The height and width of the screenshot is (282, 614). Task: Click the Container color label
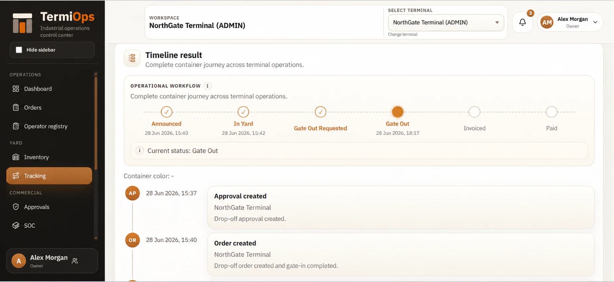tap(149, 176)
